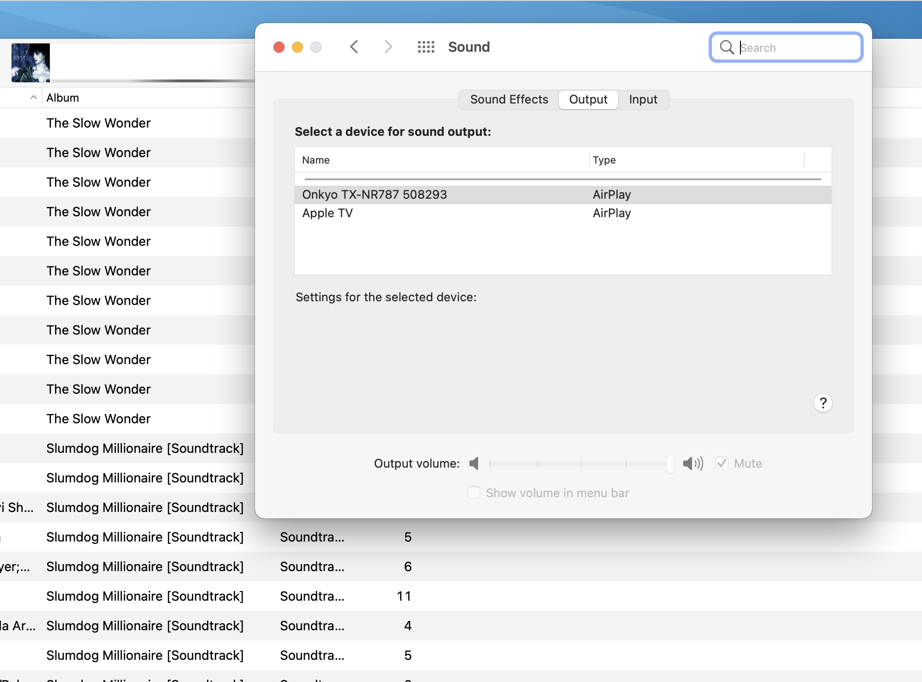Click the yellow minimize window button
922x682 pixels.
[297, 47]
